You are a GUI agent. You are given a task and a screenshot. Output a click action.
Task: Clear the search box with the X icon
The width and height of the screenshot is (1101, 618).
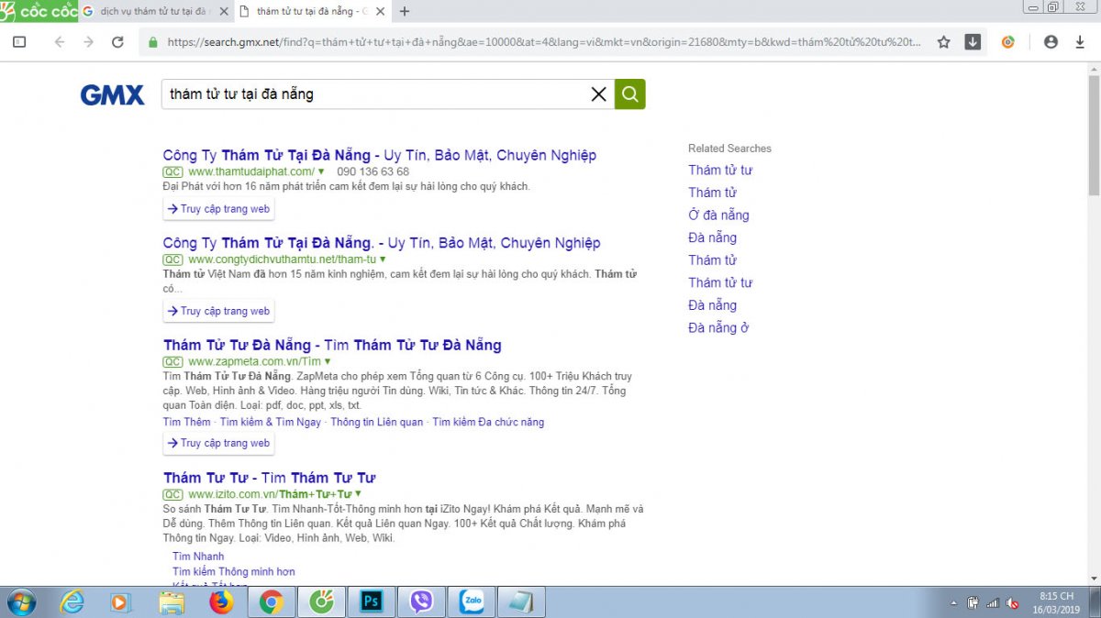(x=598, y=94)
